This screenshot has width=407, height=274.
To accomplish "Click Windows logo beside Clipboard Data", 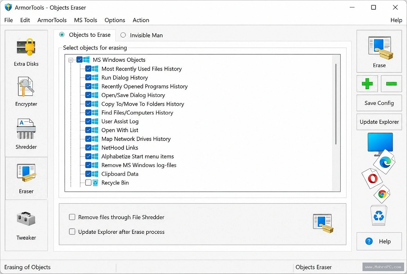I will pyautogui.click(x=95, y=174).
